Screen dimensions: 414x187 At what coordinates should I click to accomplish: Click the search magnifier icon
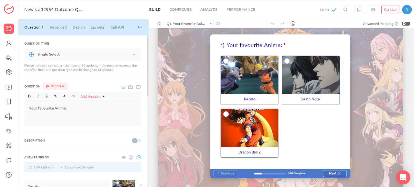tap(345, 10)
